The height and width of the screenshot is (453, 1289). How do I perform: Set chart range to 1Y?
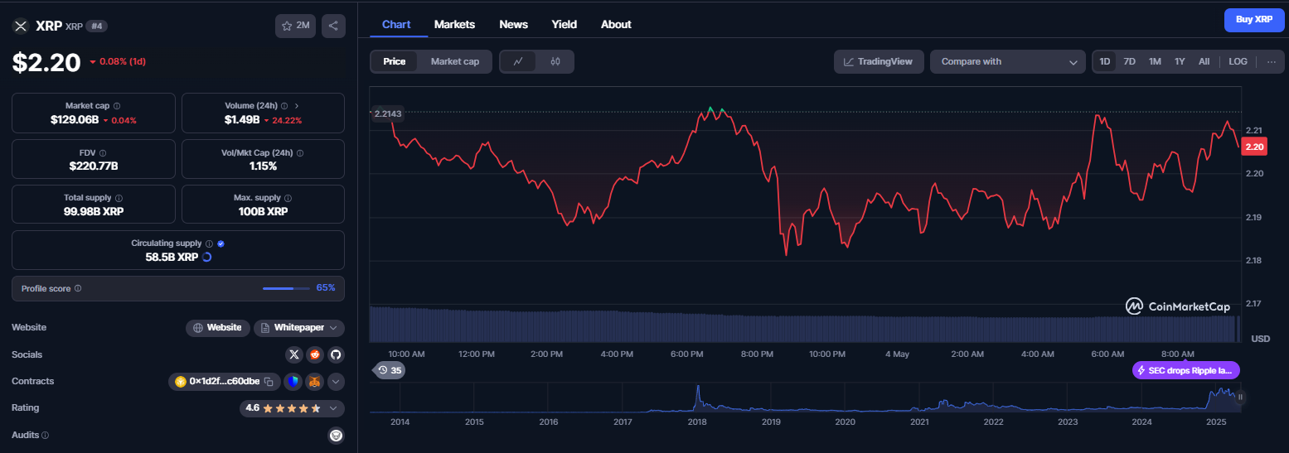(x=1180, y=61)
